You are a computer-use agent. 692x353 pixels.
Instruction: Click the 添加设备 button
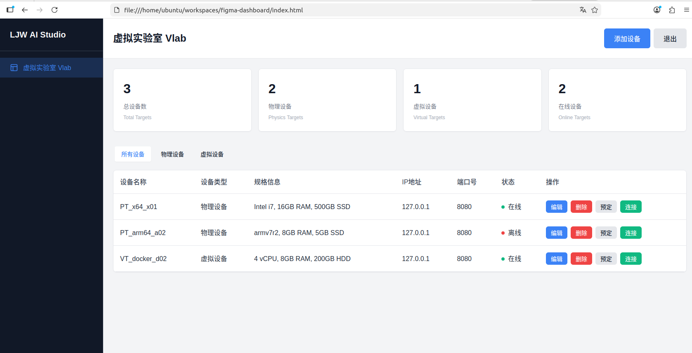tap(627, 38)
